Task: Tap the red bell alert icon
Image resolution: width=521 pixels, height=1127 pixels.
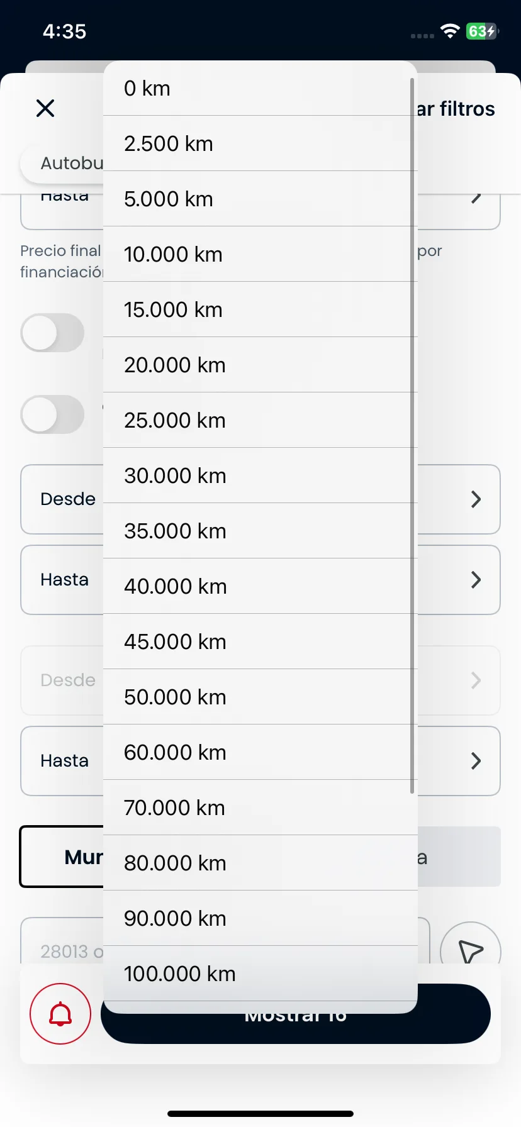Action: tap(60, 1014)
